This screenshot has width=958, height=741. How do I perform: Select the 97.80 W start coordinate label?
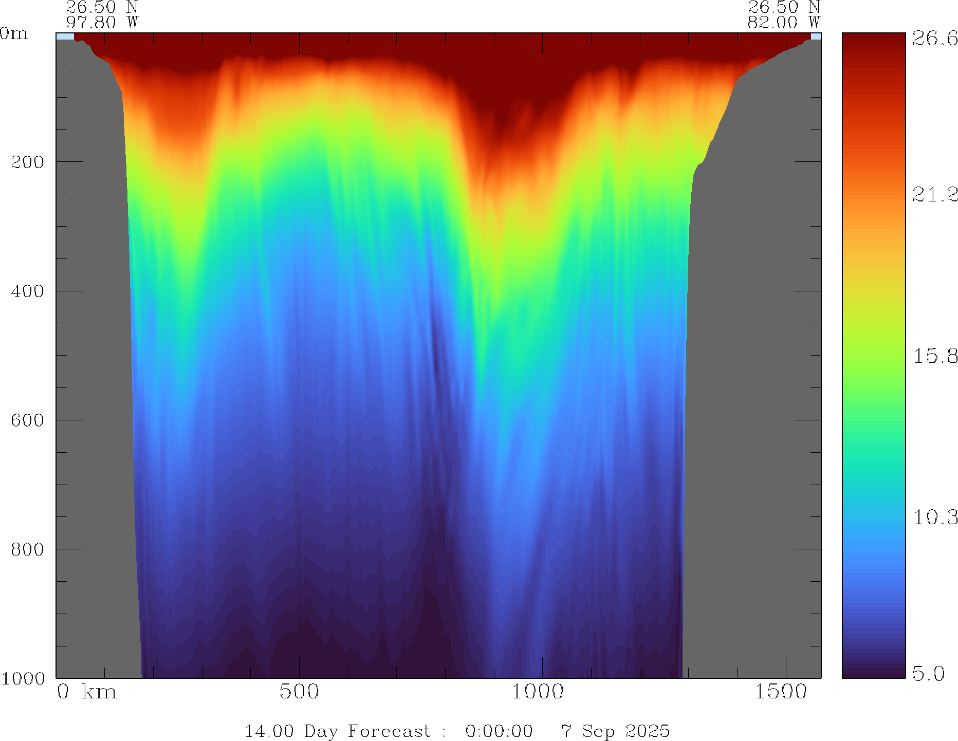102,23
